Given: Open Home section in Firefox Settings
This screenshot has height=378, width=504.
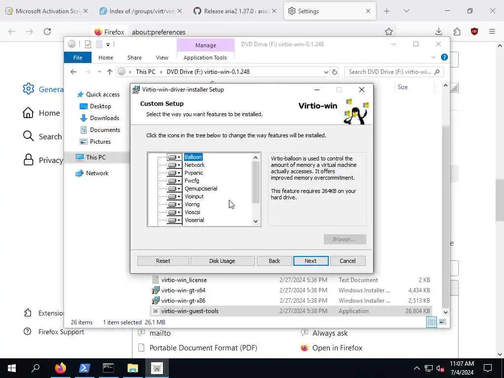Looking at the screenshot, I should [x=41, y=113].
